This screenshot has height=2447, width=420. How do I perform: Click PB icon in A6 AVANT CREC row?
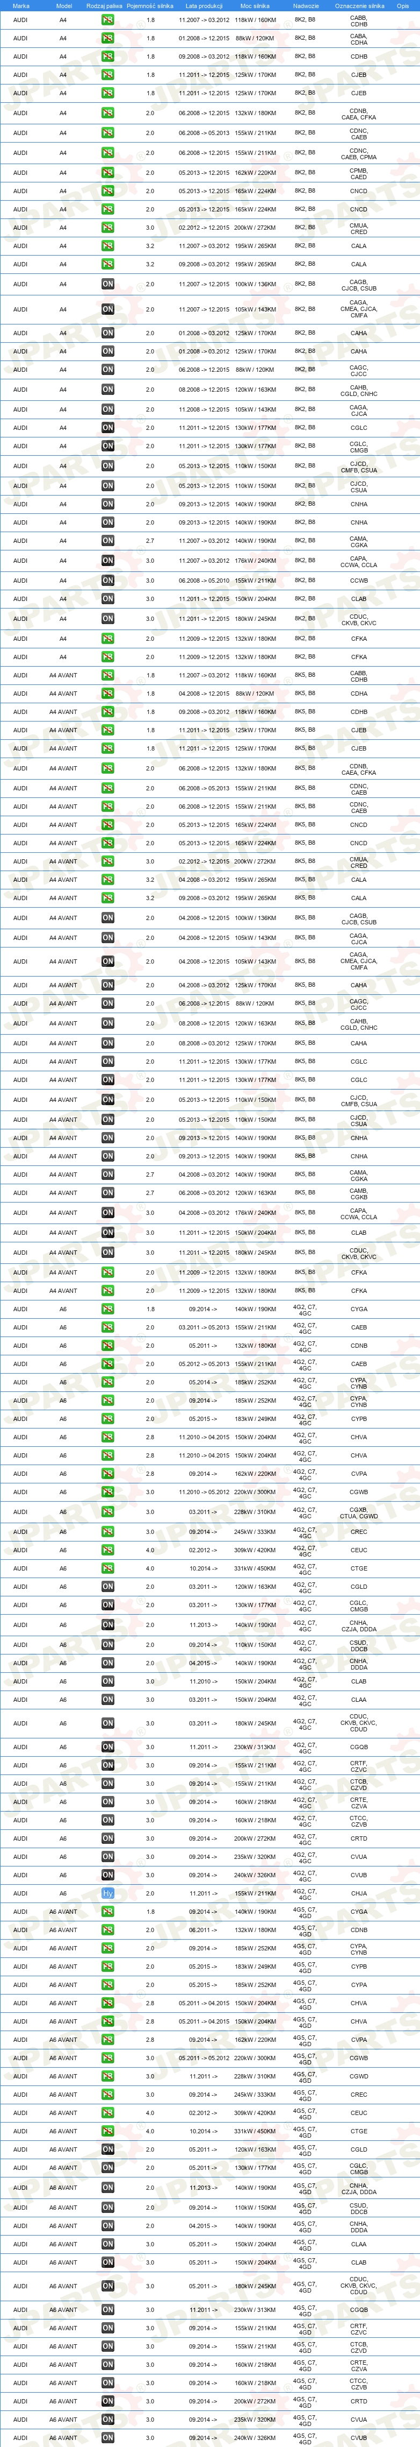coord(108,2095)
